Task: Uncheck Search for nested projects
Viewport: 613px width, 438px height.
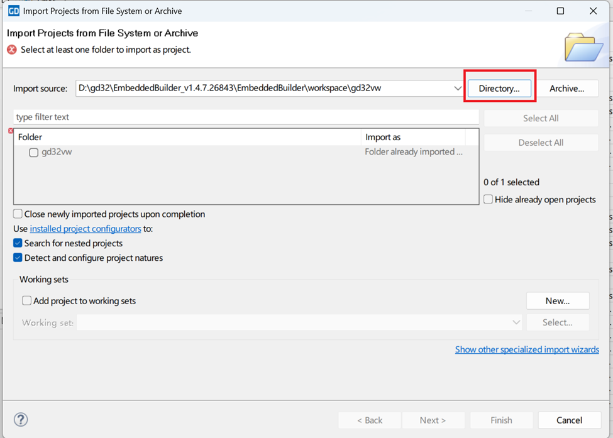Action: [x=18, y=243]
